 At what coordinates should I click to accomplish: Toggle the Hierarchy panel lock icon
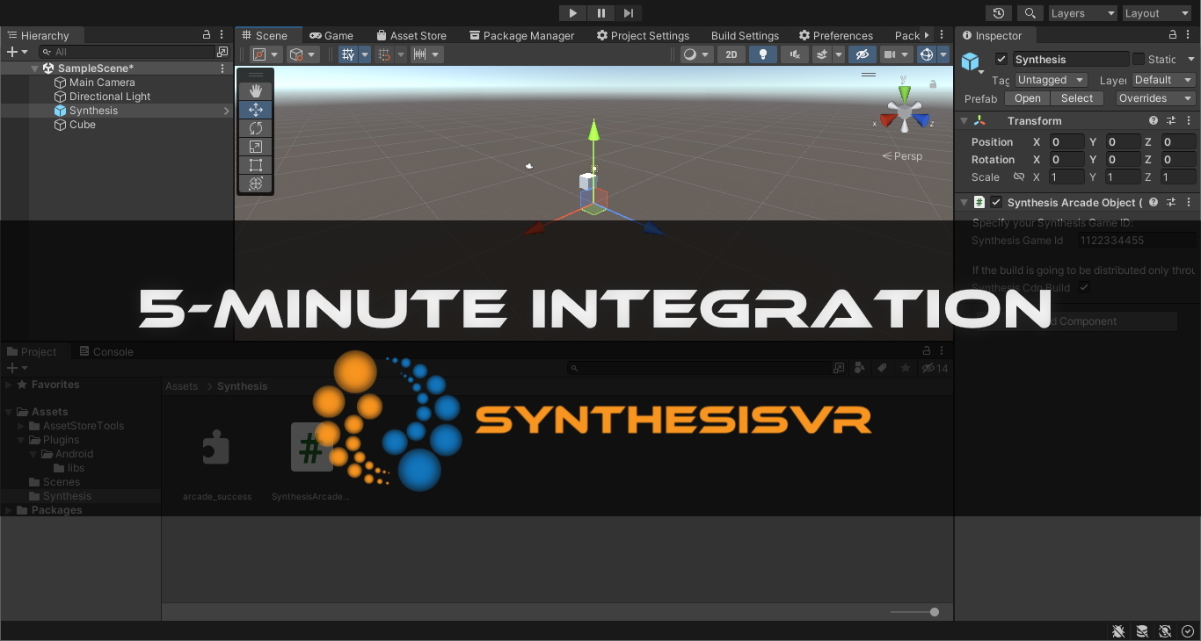[x=207, y=34]
